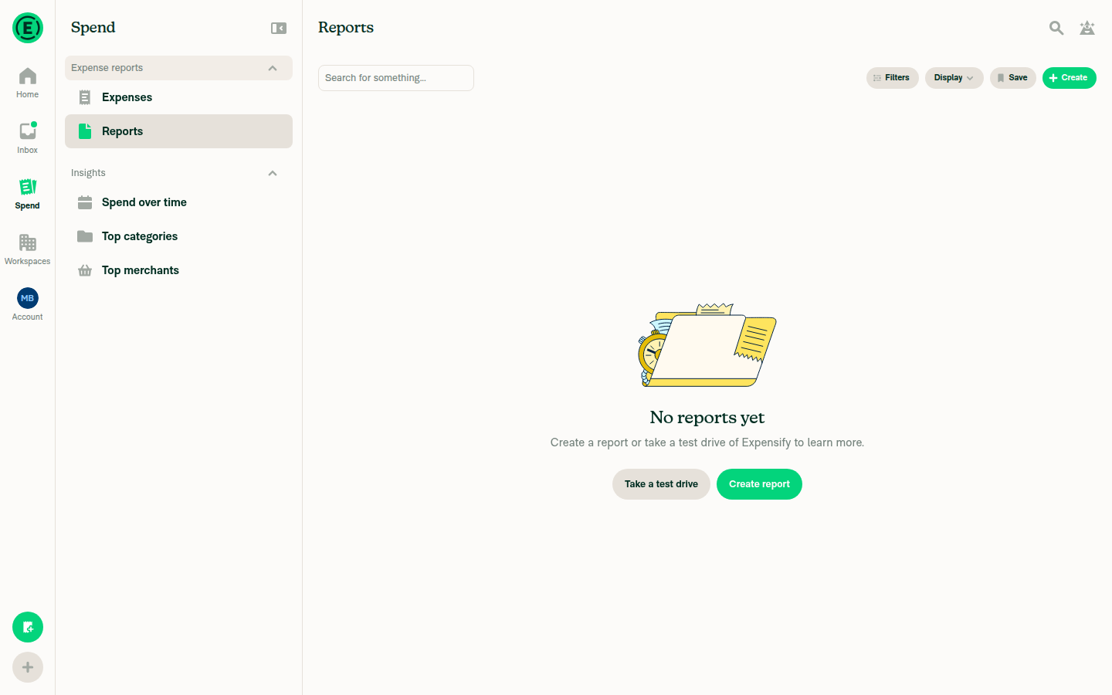This screenshot has height=695, width=1112.
Task: Focus the Search for something field
Action: tap(396, 78)
